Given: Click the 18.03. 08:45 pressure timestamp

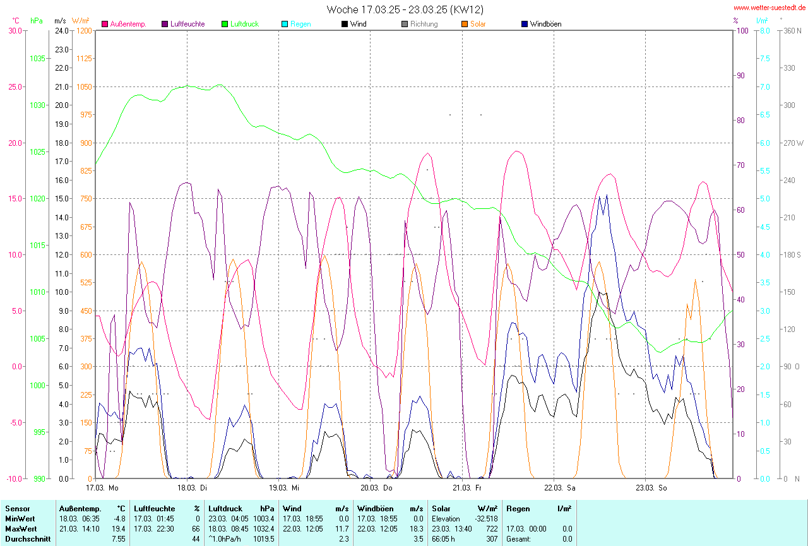Looking at the screenshot, I should click(x=227, y=528).
